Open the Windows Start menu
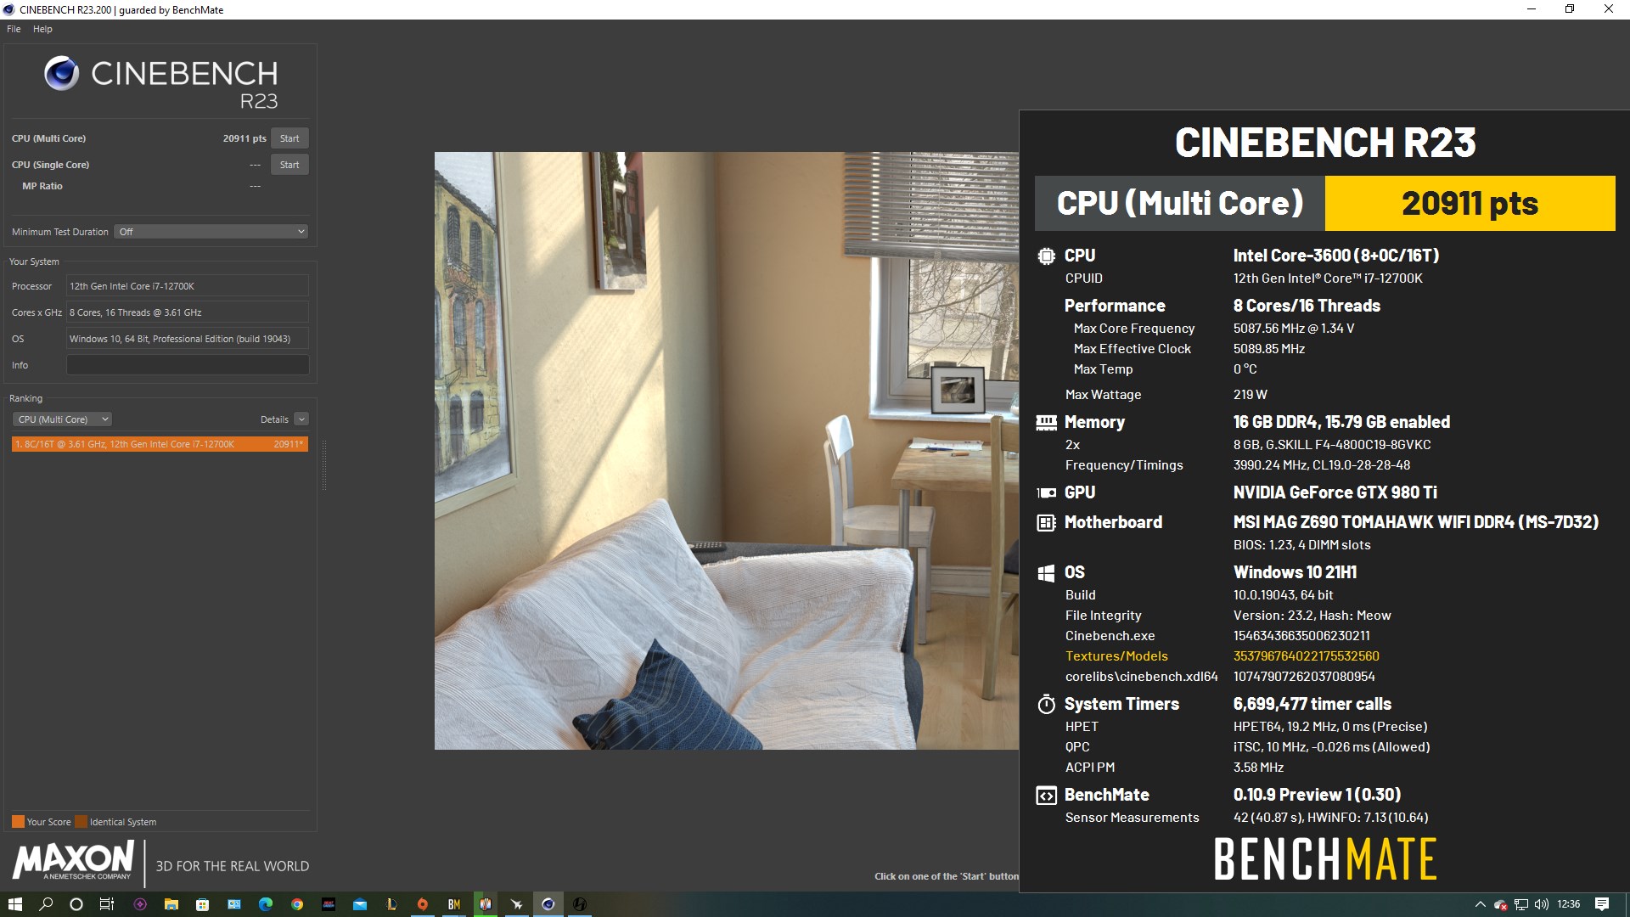This screenshot has height=917, width=1630. (x=14, y=904)
